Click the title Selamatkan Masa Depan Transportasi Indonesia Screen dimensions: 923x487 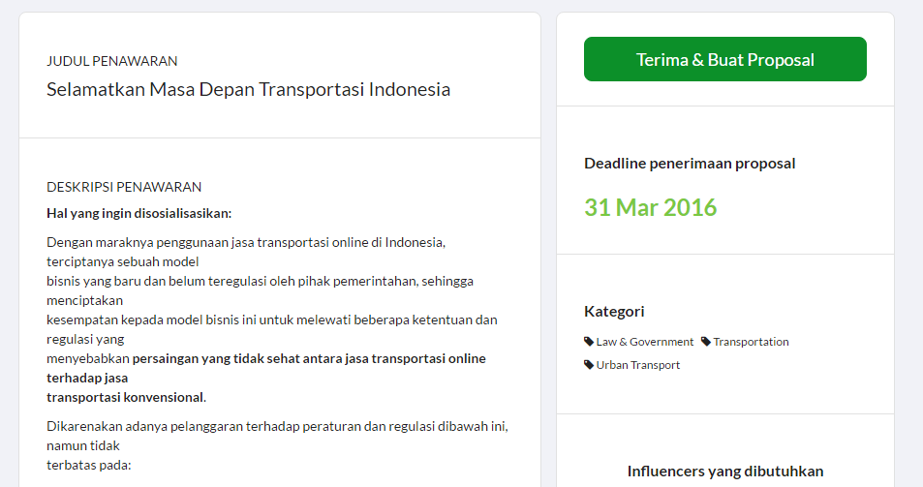[248, 89]
